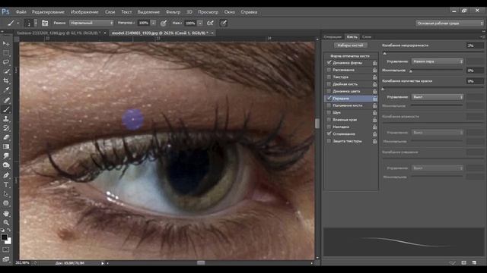Select the Gradient tool
The image size is (487, 273).
6,146
